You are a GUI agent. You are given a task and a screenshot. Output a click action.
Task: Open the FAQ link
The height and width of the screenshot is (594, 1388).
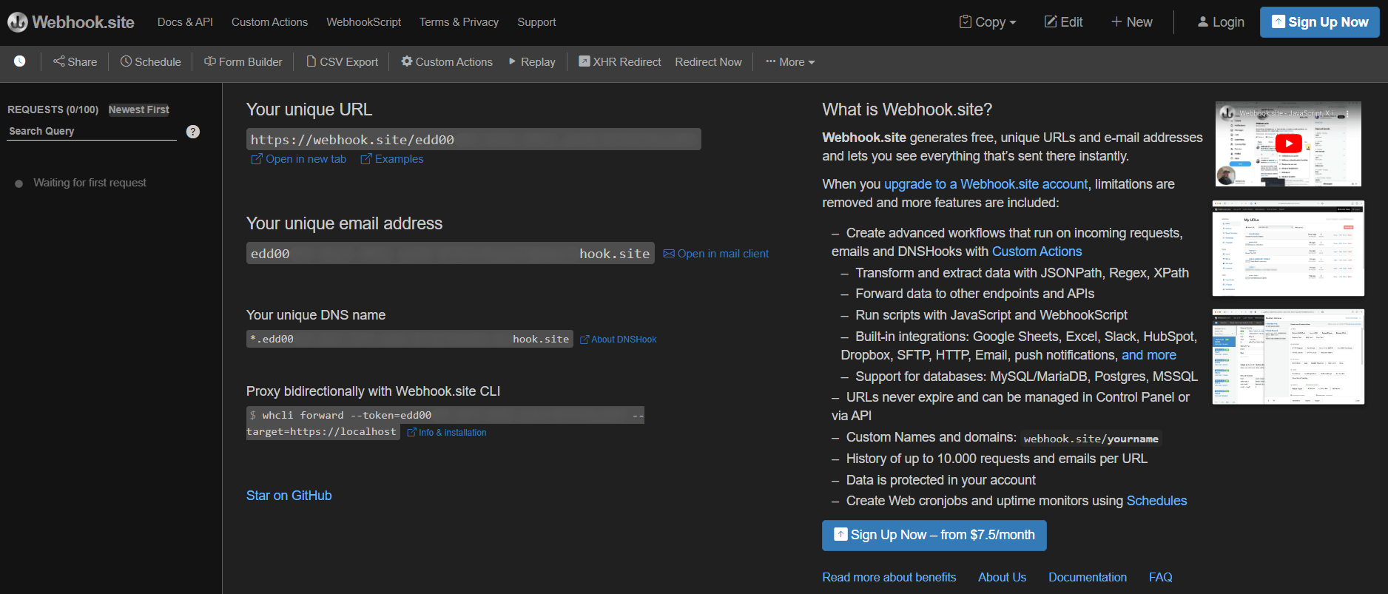pyautogui.click(x=1160, y=577)
